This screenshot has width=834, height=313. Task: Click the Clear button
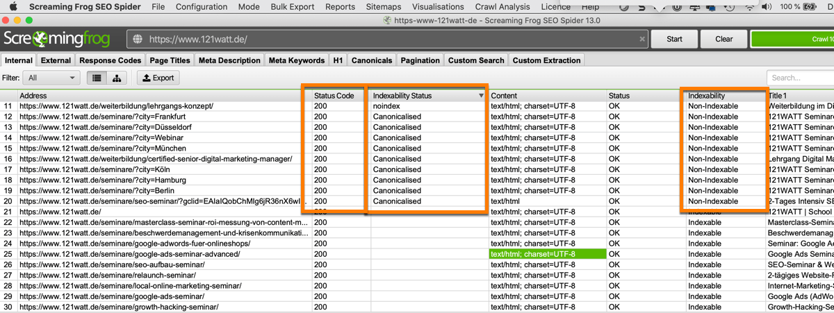tap(723, 39)
